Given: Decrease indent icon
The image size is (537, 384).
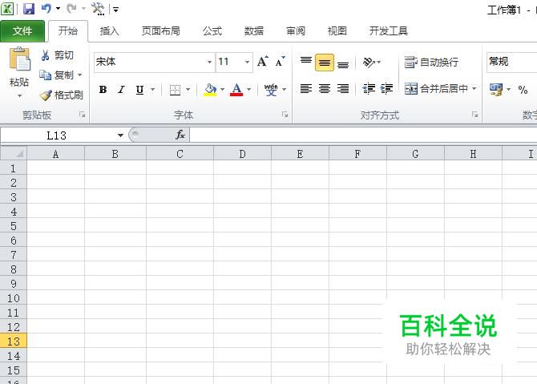Looking at the screenshot, I should (x=369, y=89).
